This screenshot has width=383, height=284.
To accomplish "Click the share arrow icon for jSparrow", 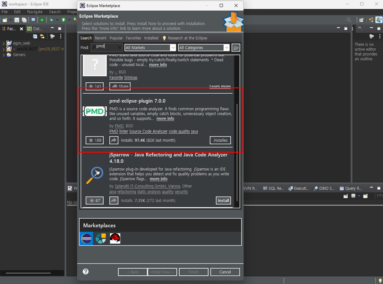I will click(x=114, y=201).
